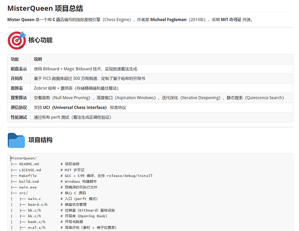Click 'Makefile' in the project tree
Viewport: 299px width, 231px height.
coord(28,176)
